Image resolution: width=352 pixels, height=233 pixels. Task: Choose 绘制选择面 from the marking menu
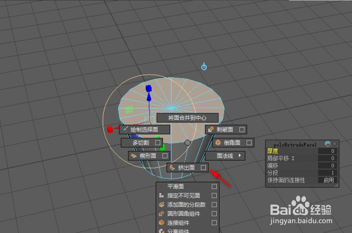[x=145, y=130]
